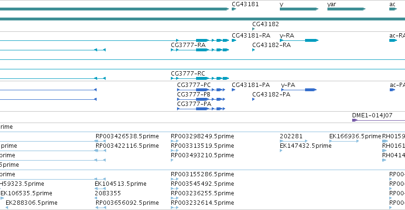Select the y-PA protein feature
405x210 pixels.
(299, 90)
